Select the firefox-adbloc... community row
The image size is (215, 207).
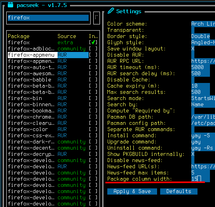(x=53, y=49)
